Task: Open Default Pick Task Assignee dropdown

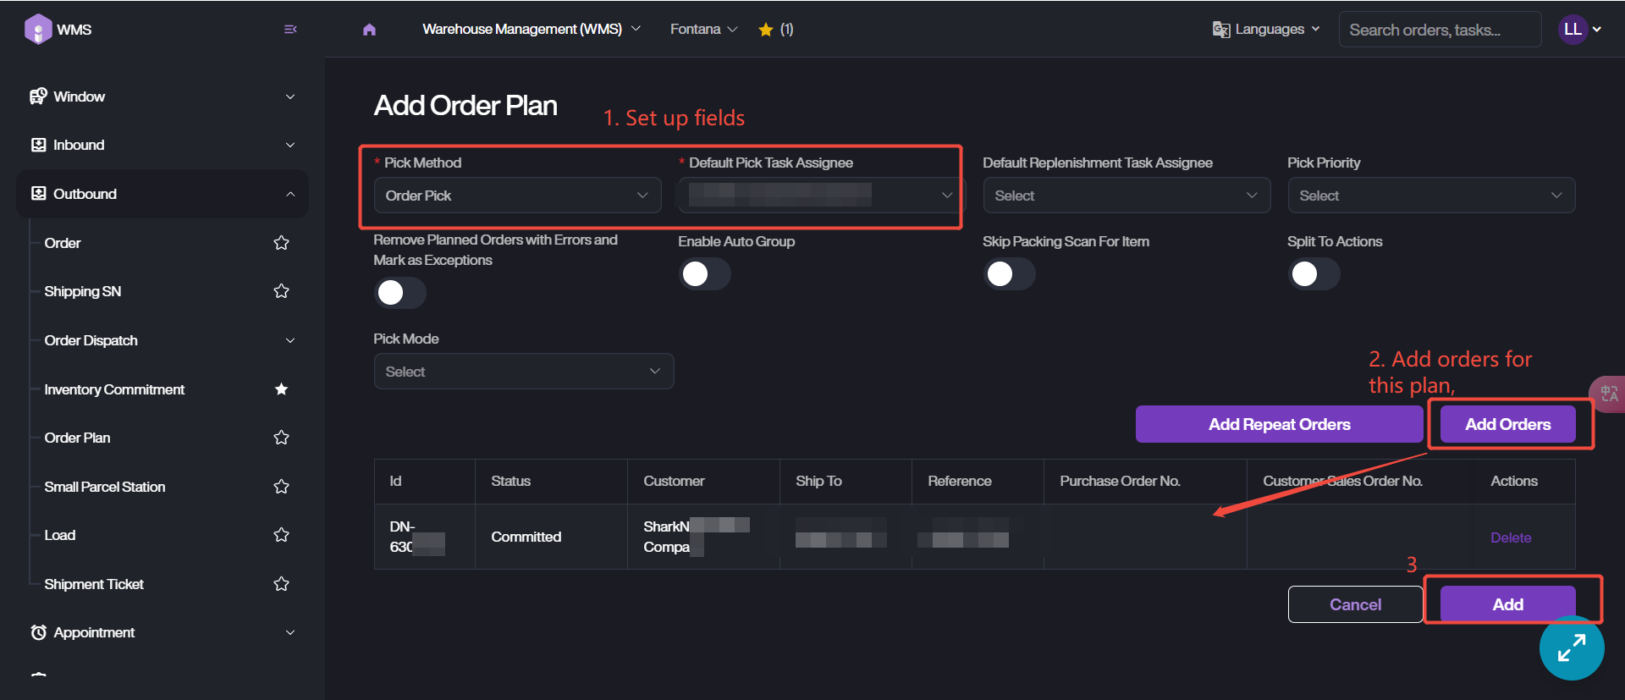Action: coord(822,196)
